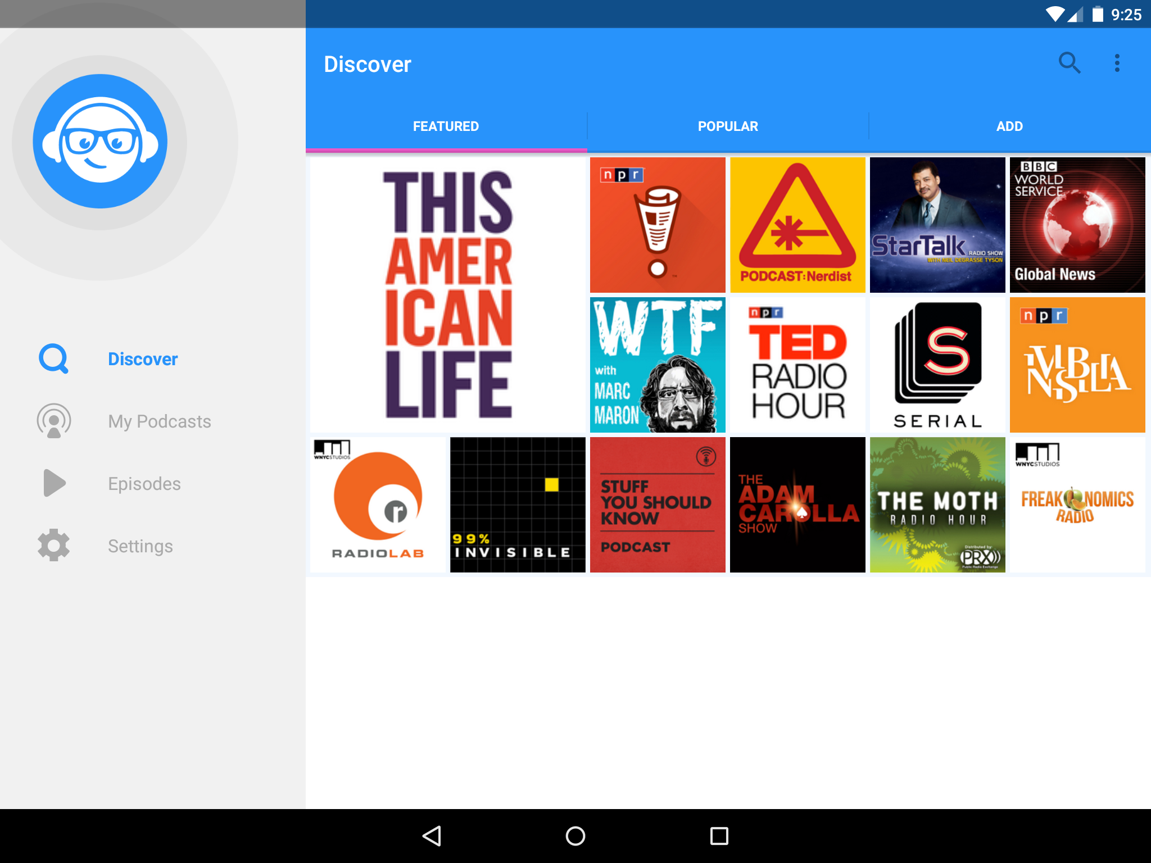Open Stuff You Should Know podcast
The image size is (1151, 863).
tap(658, 505)
